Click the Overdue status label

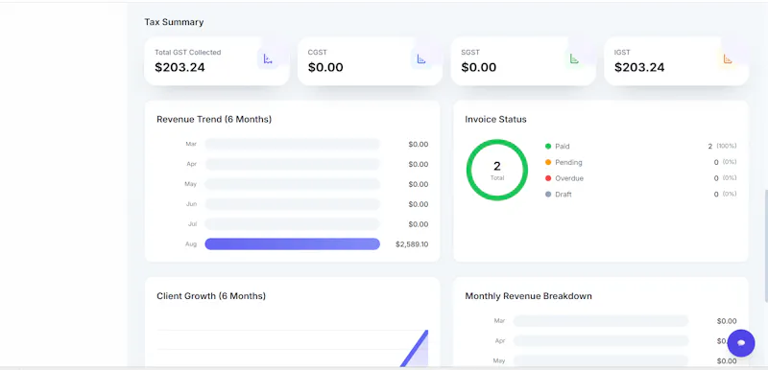[569, 178]
